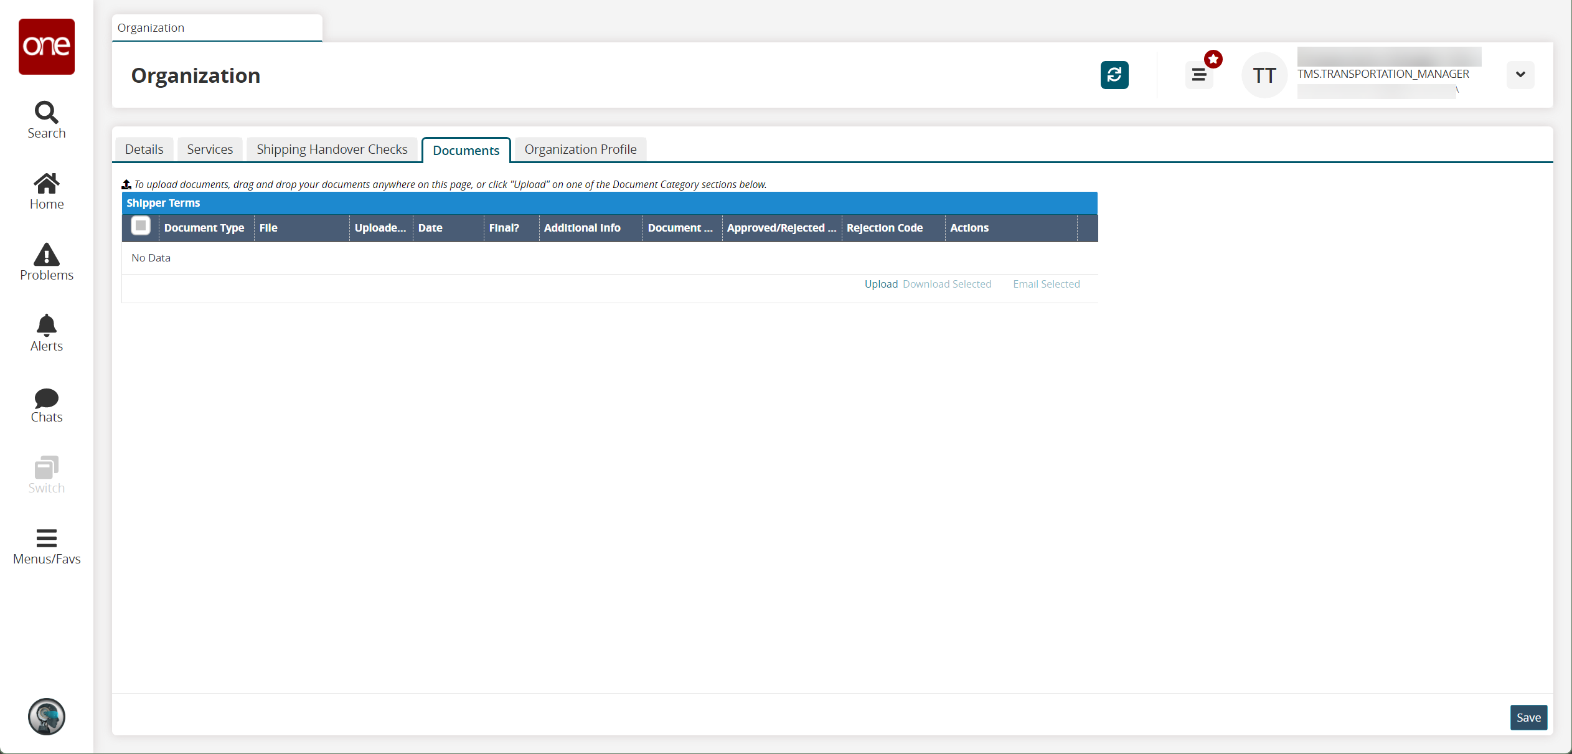Click the Final? column header
The width and height of the screenshot is (1572, 754).
point(511,228)
